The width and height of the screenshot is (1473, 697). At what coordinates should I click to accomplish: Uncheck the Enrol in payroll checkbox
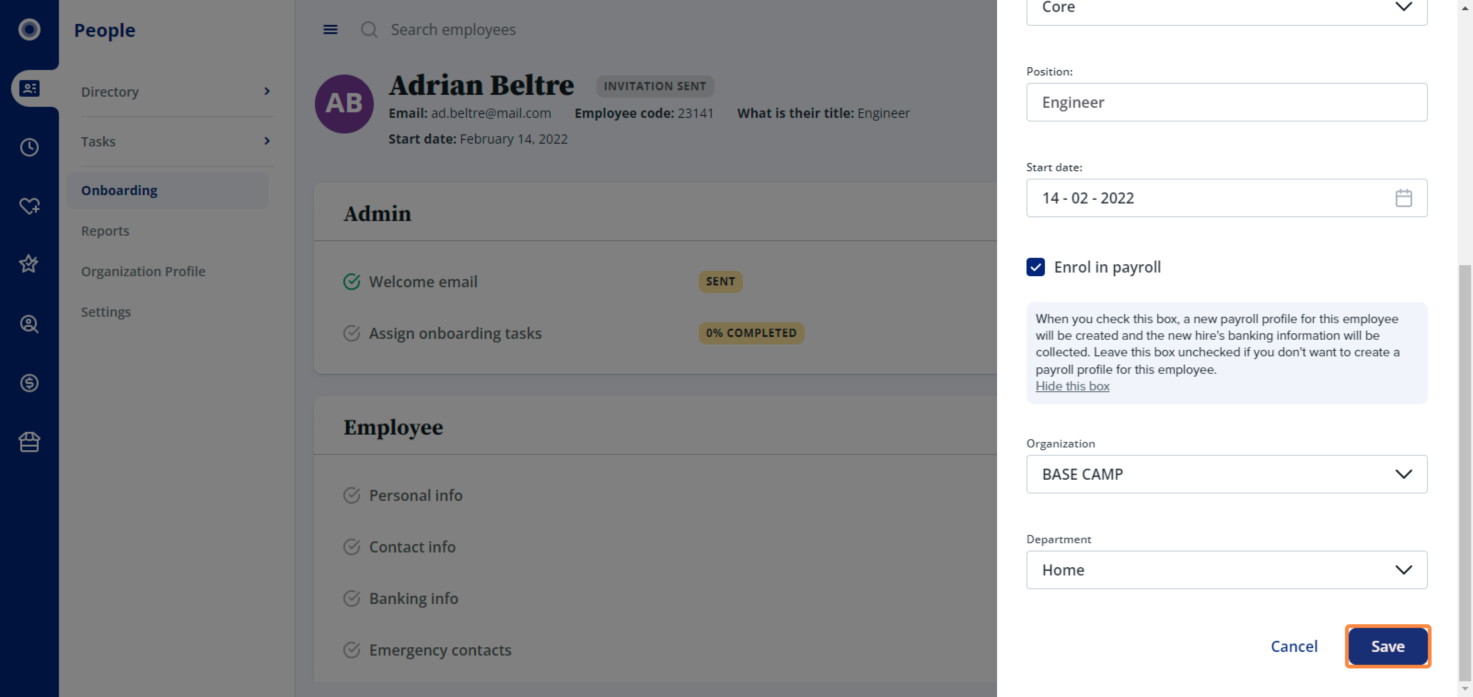pos(1036,267)
